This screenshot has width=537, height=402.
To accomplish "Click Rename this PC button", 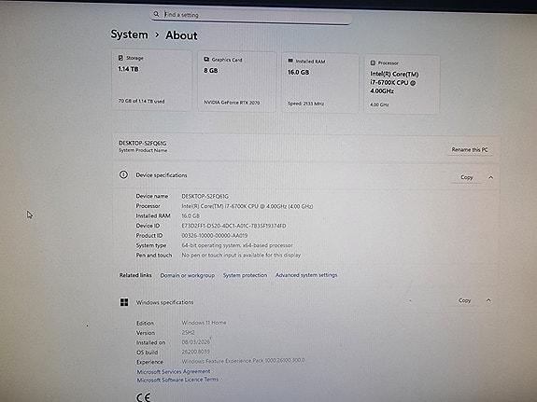I will pyautogui.click(x=470, y=149).
